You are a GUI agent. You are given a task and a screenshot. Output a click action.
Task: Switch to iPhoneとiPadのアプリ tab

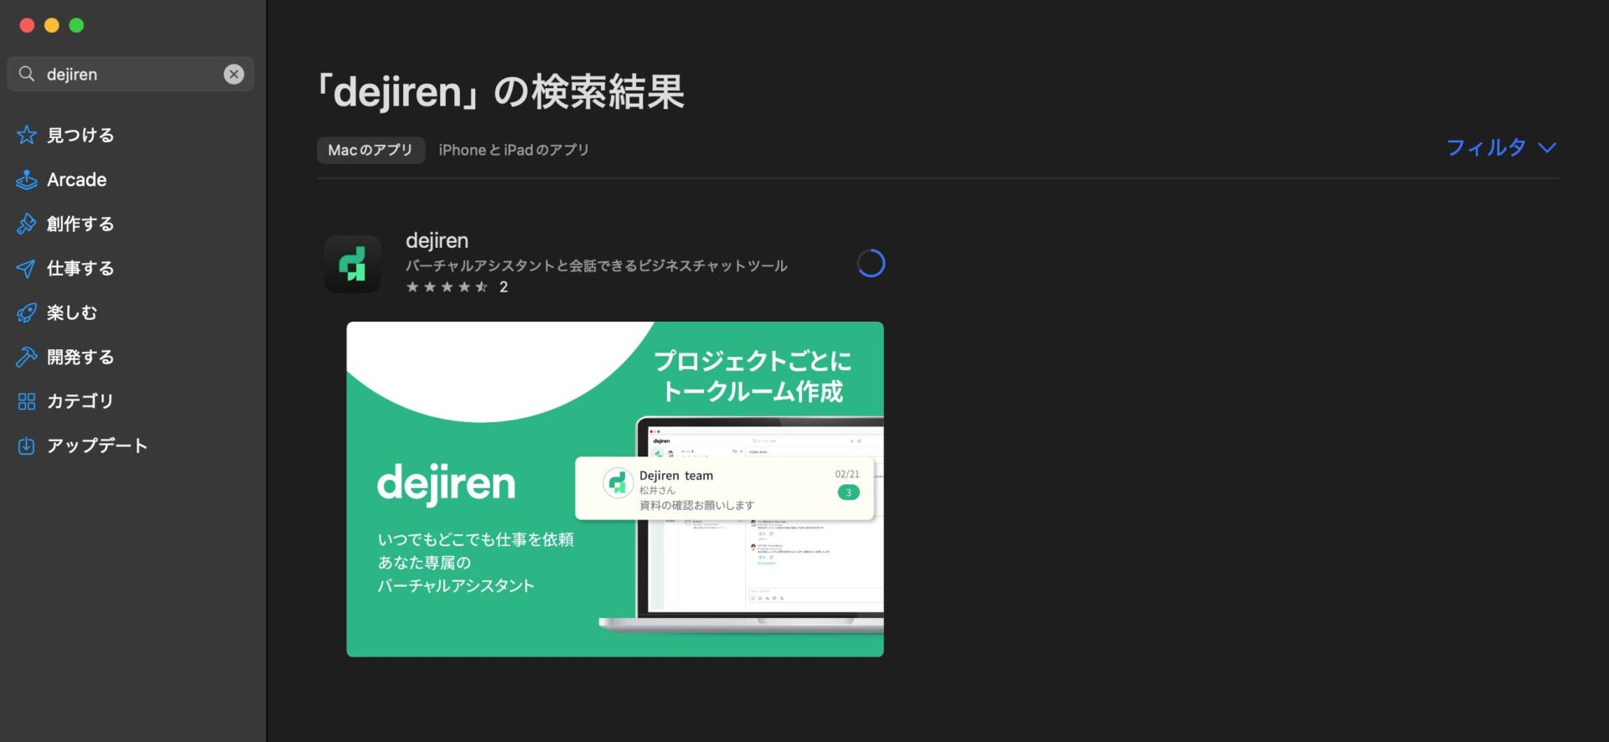[514, 150]
